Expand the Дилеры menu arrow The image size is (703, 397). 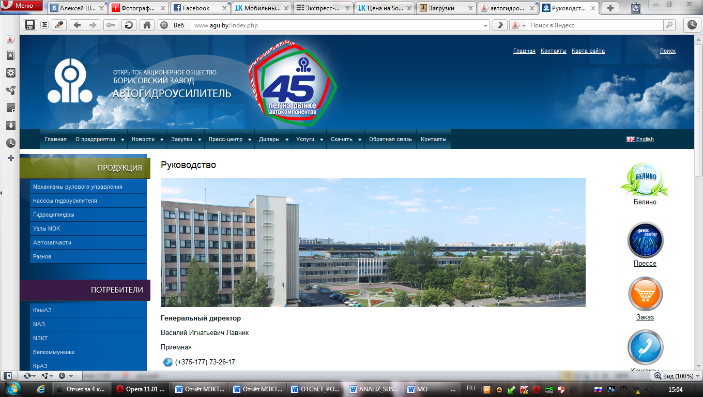pyautogui.click(x=287, y=140)
